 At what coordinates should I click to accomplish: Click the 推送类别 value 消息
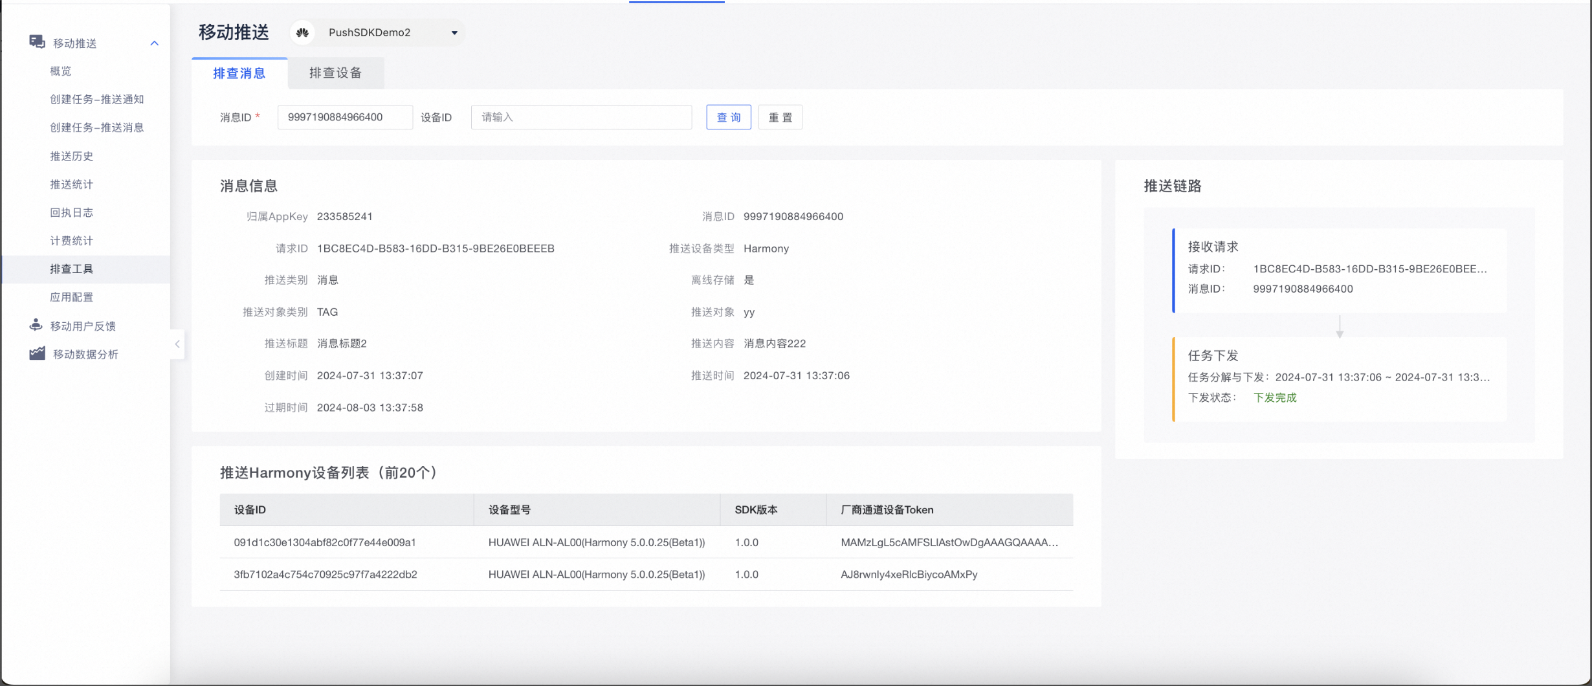pyautogui.click(x=327, y=280)
